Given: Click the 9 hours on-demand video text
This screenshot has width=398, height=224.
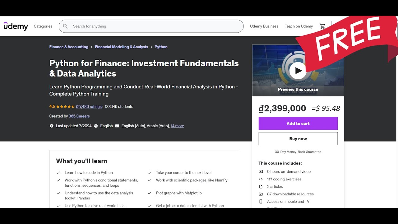Looking at the screenshot, I should click(x=289, y=172).
